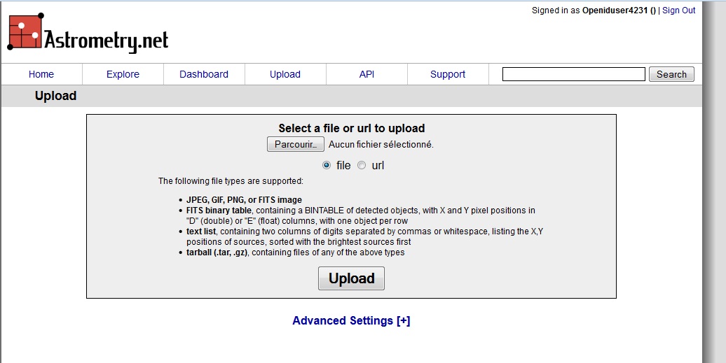Screen dimensions: 726x363
Task: Click the 'Select a file or url to upload' heading
Action: coord(351,129)
